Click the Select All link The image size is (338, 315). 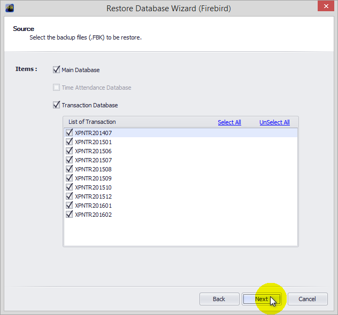coord(229,122)
